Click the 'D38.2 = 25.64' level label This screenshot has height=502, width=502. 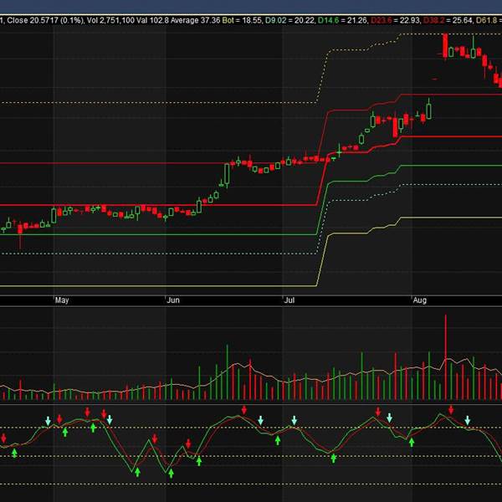tap(448, 20)
